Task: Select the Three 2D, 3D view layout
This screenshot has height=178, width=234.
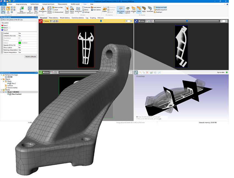Action: click(x=3, y=10)
